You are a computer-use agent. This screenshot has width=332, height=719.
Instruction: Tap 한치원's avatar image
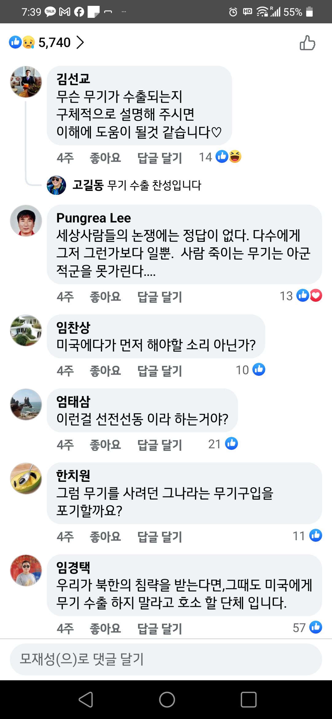[x=26, y=479]
